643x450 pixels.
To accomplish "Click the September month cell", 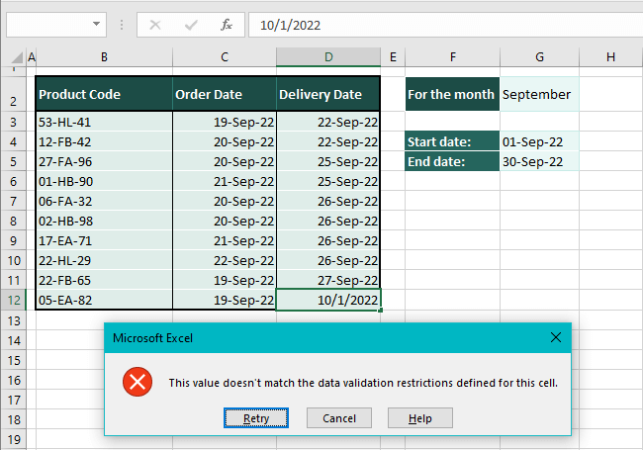I will (x=537, y=95).
